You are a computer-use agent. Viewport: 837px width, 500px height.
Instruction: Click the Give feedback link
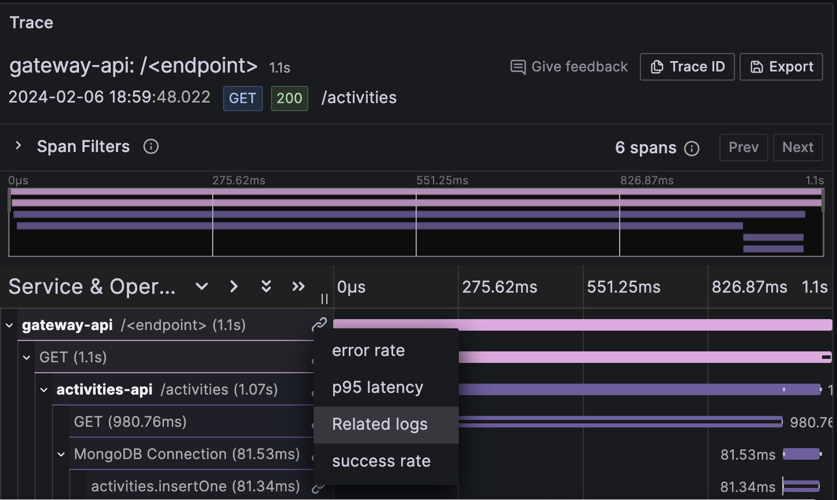pos(569,67)
